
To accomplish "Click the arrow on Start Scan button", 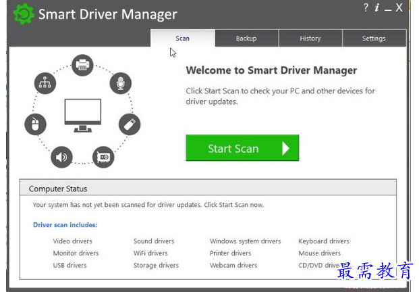I will coord(285,149).
